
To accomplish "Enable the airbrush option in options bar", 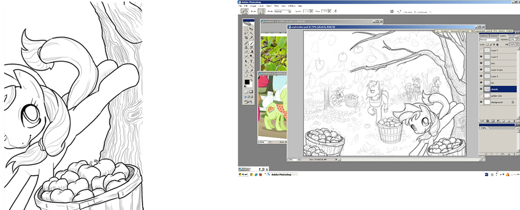I will pos(335,11).
